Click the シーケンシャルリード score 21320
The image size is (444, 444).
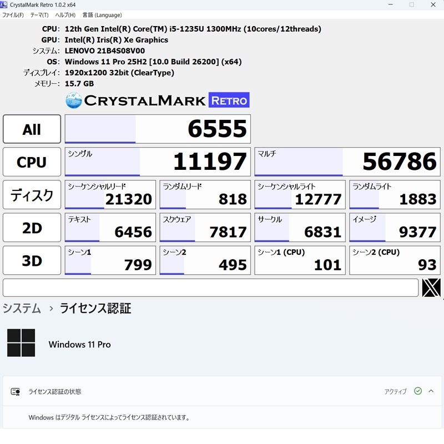click(110, 195)
